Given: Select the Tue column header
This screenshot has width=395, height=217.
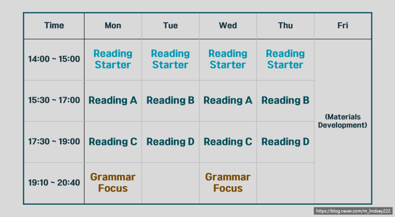Looking at the screenshot, I should pos(170,25).
